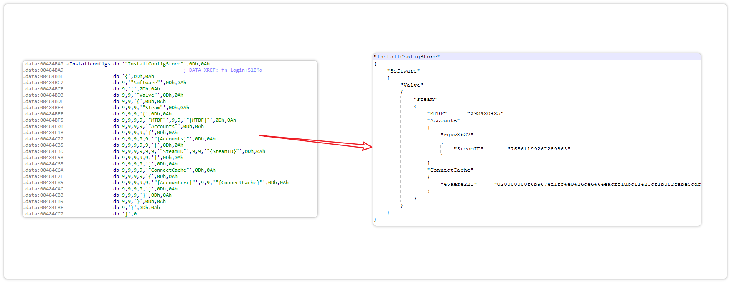Click the red arrow head pointing right
This screenshot has height=283, width=731.
point(368,146)
